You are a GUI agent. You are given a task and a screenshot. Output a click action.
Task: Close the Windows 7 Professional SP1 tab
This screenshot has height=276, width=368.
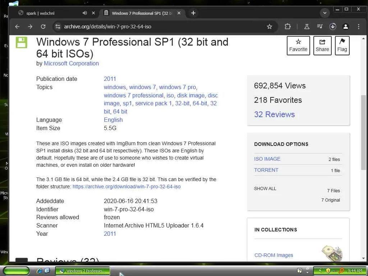pos(179,13)
